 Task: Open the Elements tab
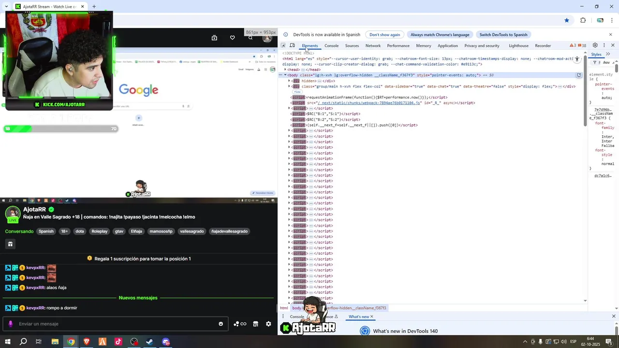pos(310,45)
